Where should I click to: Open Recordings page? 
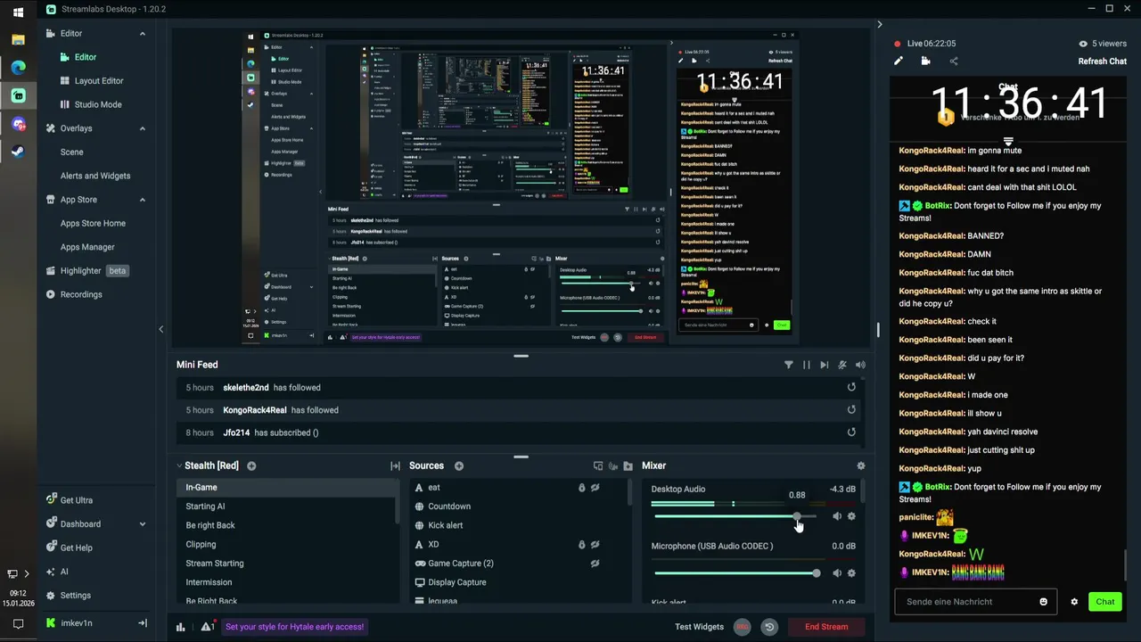pos(81,294)
